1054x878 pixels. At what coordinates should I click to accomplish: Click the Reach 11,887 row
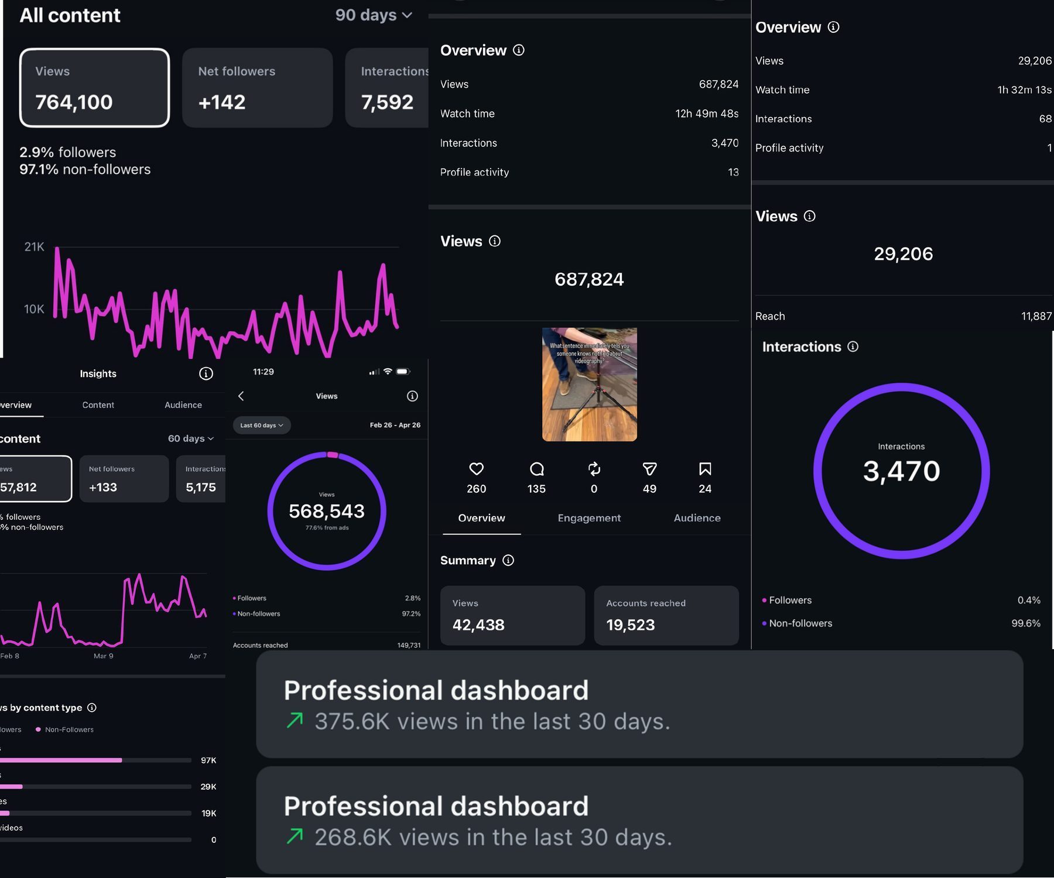903,316
